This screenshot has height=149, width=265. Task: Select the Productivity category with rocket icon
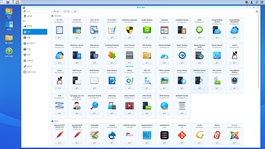[35, 66]
